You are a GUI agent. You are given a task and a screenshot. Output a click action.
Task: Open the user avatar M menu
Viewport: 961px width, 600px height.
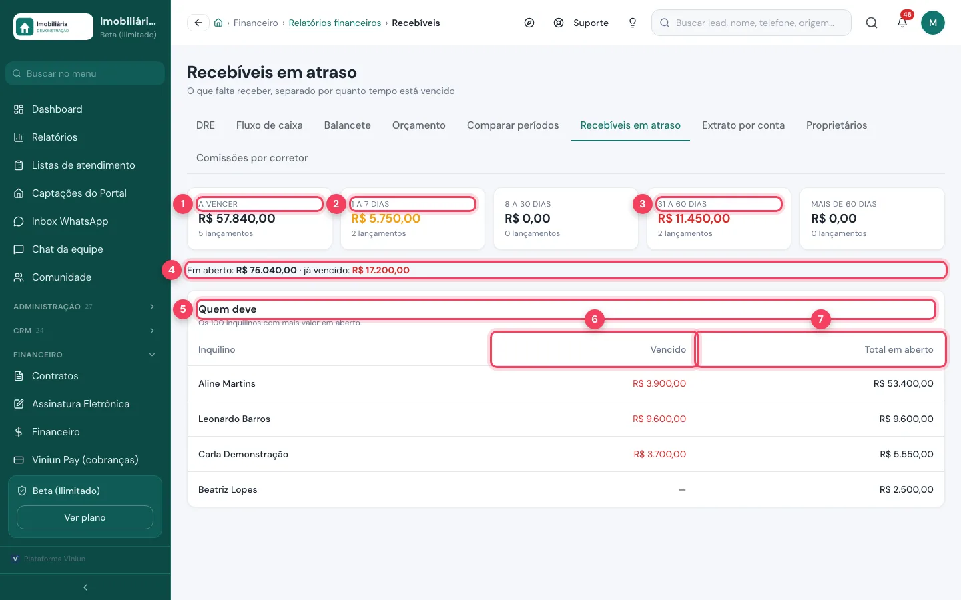(933, 23)
